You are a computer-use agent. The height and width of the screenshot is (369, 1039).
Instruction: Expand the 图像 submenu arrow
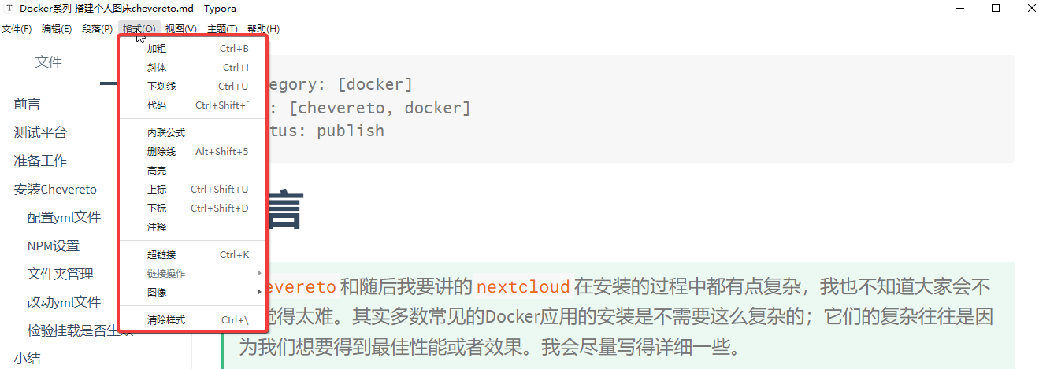[259, 292]
